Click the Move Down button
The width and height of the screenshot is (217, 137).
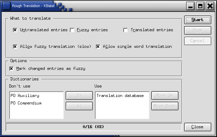click(165, 106)
